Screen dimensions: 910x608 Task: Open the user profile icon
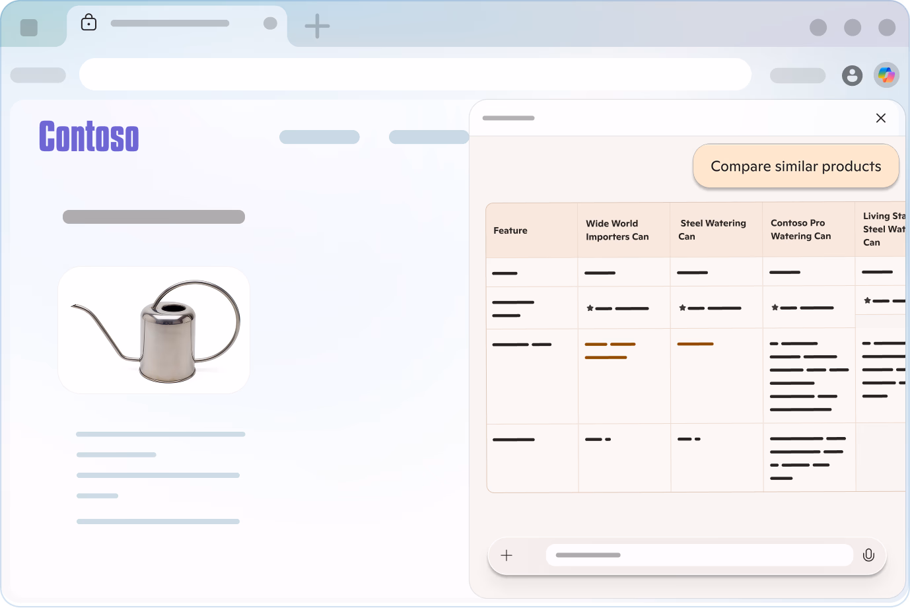[x=852, y=75]
